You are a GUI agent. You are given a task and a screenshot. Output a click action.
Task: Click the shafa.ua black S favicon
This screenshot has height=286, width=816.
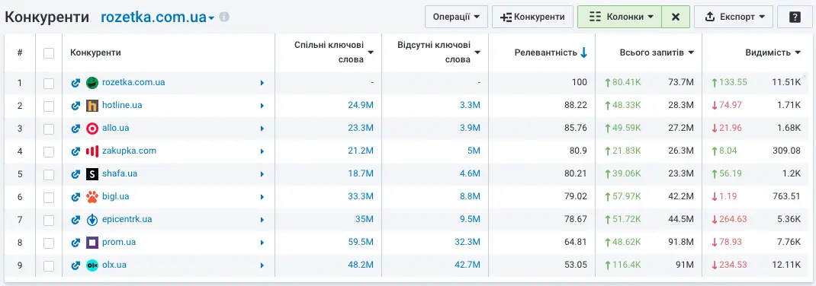92,174
